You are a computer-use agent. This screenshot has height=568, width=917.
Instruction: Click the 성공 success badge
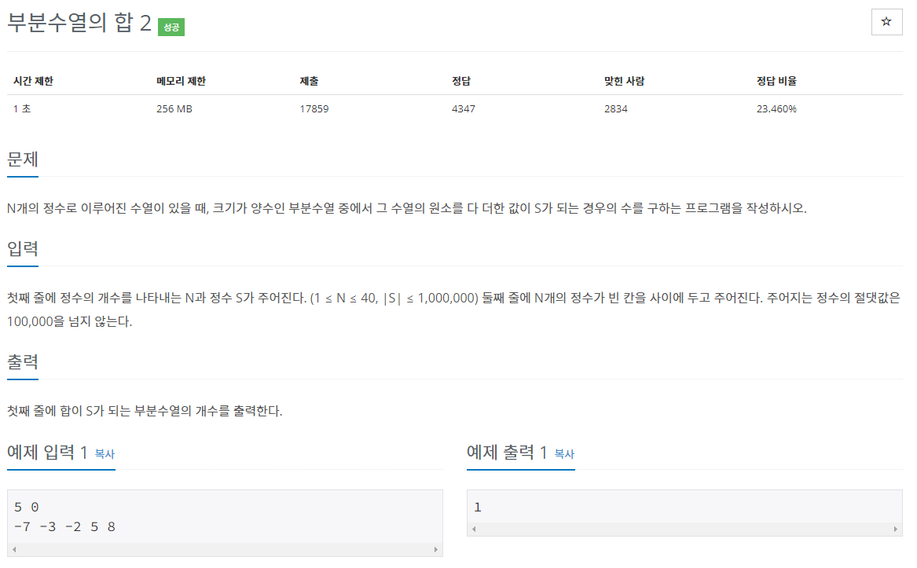pos(171,27)
